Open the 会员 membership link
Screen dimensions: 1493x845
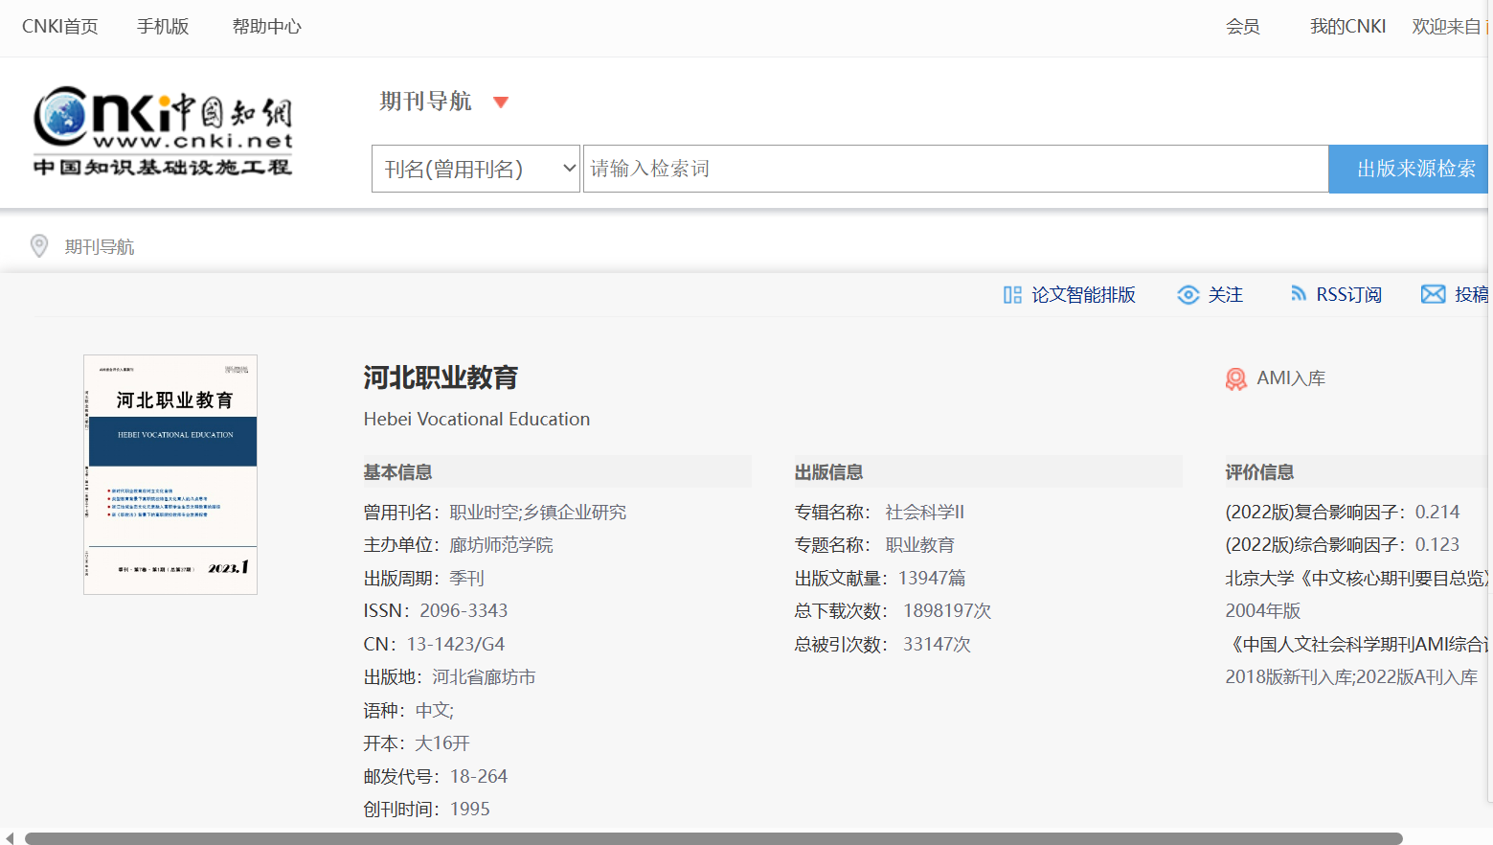1242,27
